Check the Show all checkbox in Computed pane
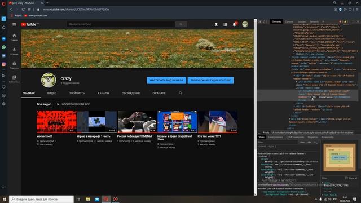This screenshot has height=203, width=361. coord(346,178)
